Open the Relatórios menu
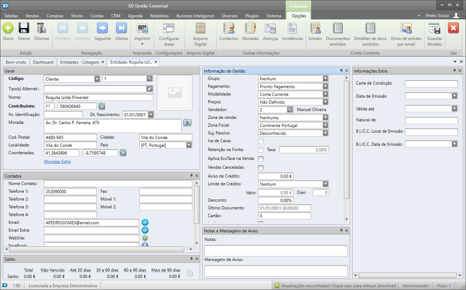Screen dimensions: 466x290 (159, 16)
